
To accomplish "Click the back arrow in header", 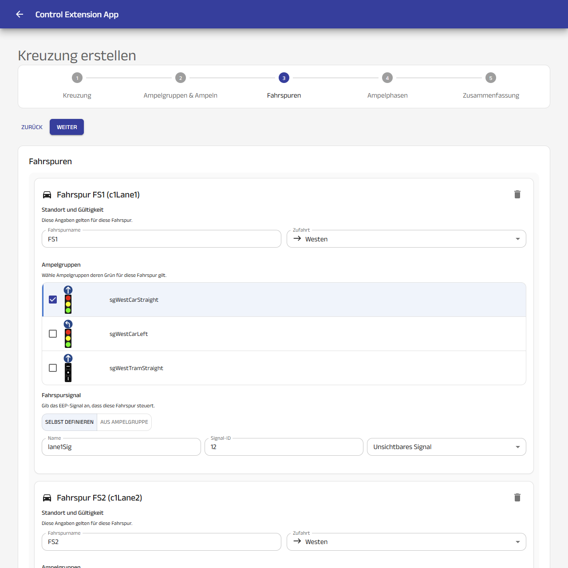I will coord(20,14).
